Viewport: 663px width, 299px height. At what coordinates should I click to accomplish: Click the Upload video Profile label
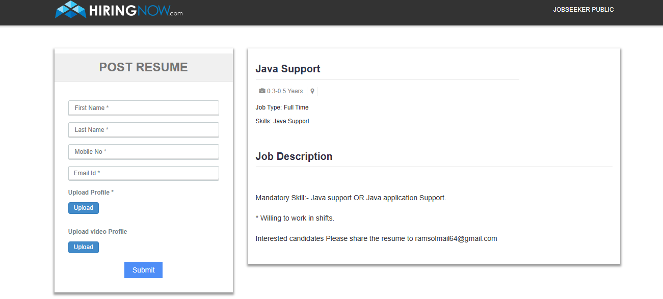98,232
